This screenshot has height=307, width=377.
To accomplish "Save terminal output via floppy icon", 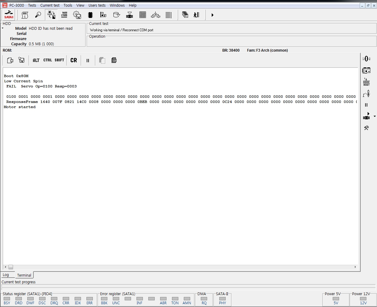I will [x=22, y=60].
